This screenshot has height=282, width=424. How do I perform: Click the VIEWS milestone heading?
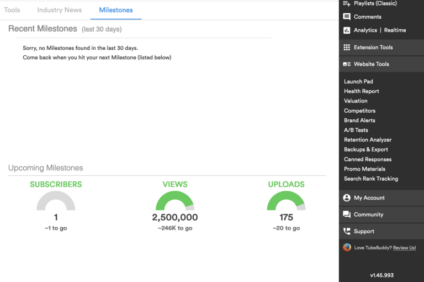tap(175, 184)
